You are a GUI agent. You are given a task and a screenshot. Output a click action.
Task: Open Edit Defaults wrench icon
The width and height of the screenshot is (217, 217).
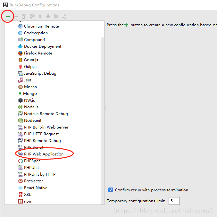pos(32,16)
